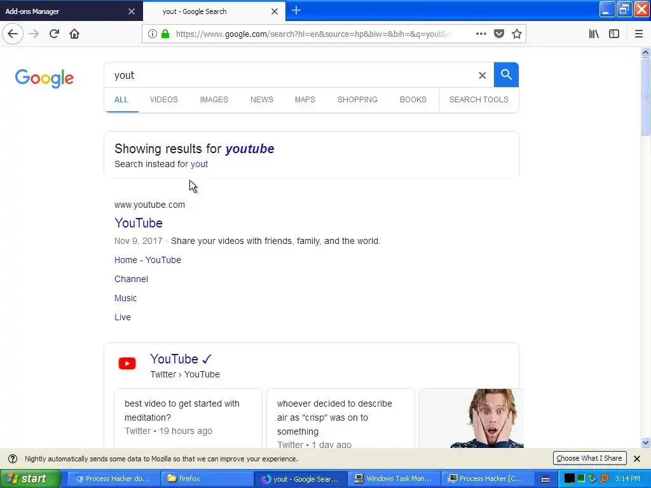
Task: Open the BOOKS results tab
Action: [413, 100]
